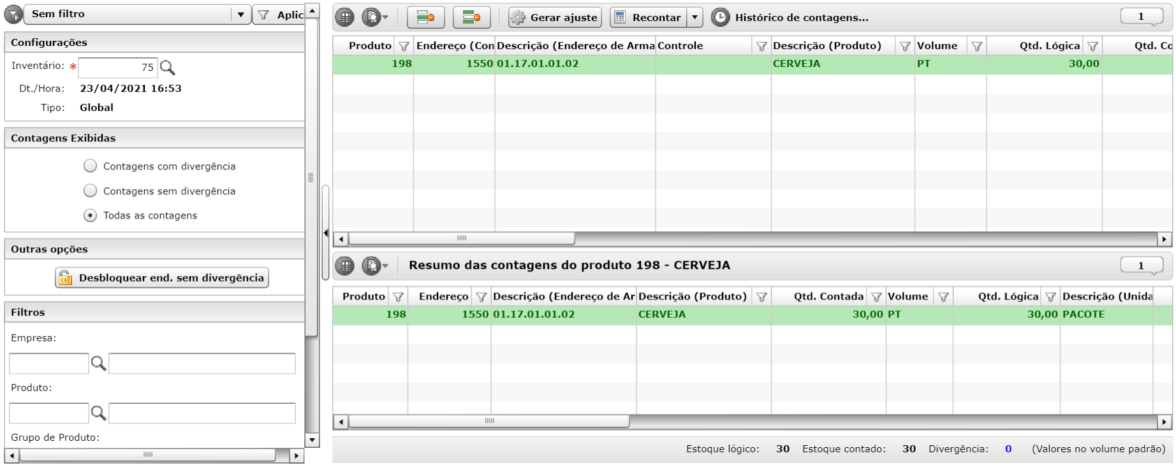Image resolution: width=1176 pixels, height=465 pixels.
Task: Click the Empresa search magnifier icon
Action: pos(98,363)
